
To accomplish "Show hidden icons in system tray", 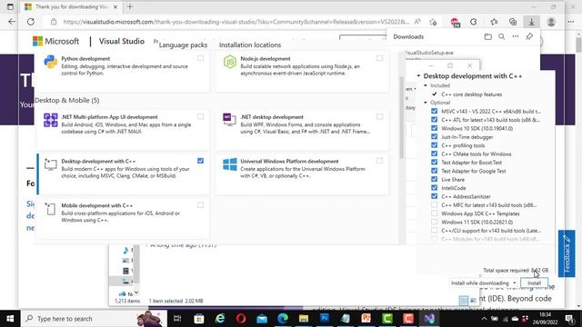I will [x=484, y=319].
